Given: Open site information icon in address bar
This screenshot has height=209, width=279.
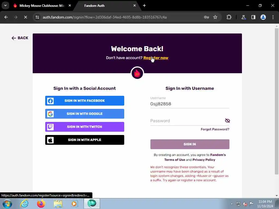Looking at the screenshot, I should 37,17.
